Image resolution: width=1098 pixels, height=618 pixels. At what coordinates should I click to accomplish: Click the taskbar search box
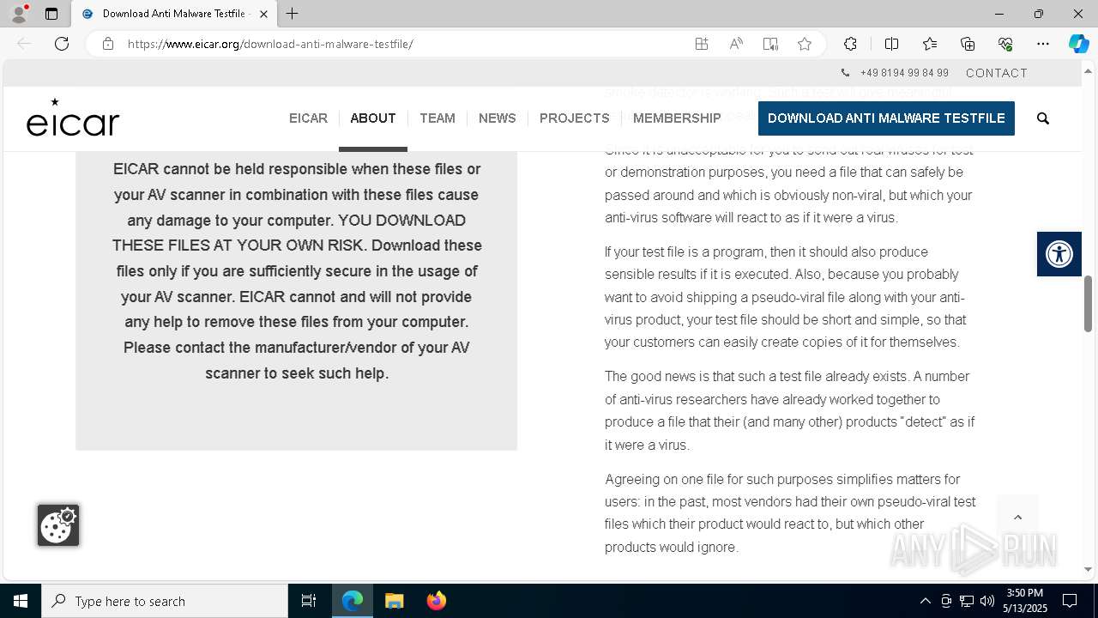click(x=165, y=601)
